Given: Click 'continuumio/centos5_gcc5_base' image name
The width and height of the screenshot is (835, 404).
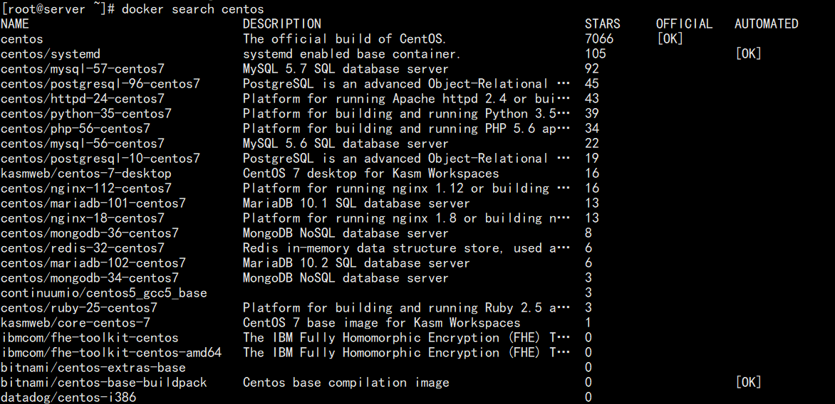Looking at the screenshot, I should pyautogui.click(x=104, y=293).
